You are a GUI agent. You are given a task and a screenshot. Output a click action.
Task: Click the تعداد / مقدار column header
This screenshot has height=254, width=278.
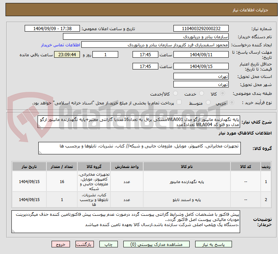point(62,167)
